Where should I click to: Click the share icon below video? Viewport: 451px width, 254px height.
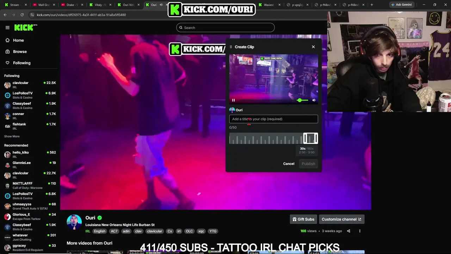pyautogui.click(x=348, y=231)
